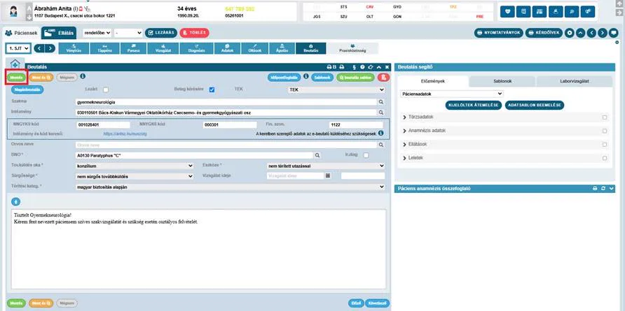The width and height of the screenshot is (625, 311).
Task: Click search icon for Intézmény field
Action: [x=381, y=113]
